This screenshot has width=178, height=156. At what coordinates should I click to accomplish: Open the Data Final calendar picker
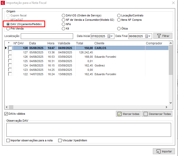point(146,36)
